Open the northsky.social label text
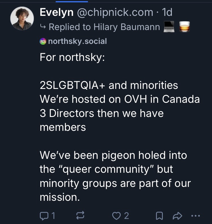 77,41
